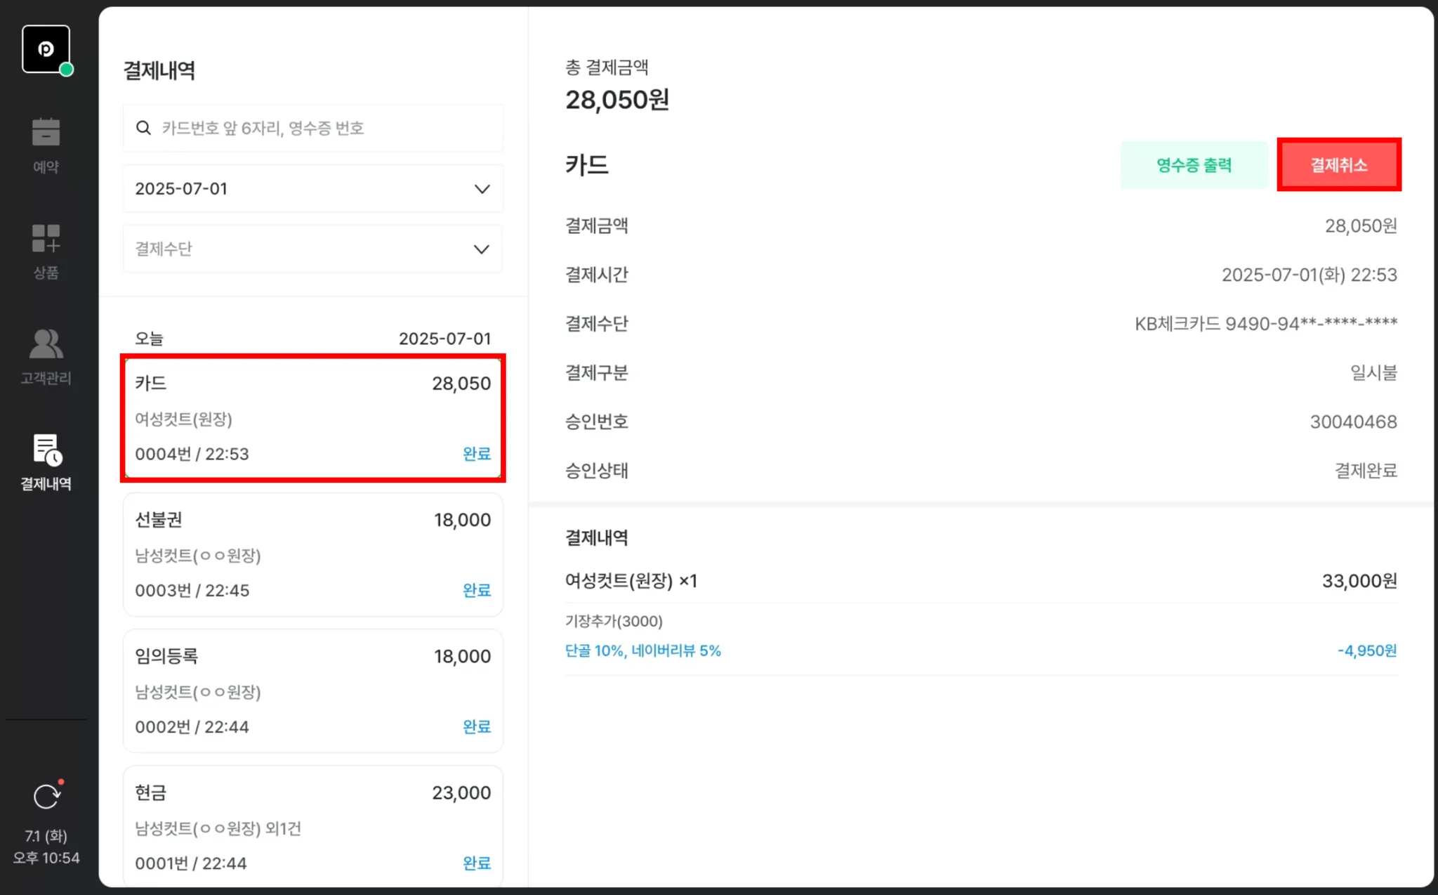
Task: Open the 결제수단 filter dropdown
Action: [312, 249]
